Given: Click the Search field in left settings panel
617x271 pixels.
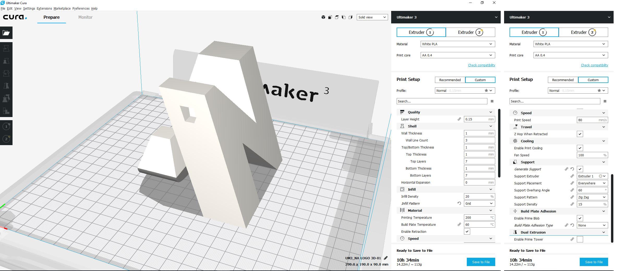Looking at the screenshot, I should [x=442, y=101].
